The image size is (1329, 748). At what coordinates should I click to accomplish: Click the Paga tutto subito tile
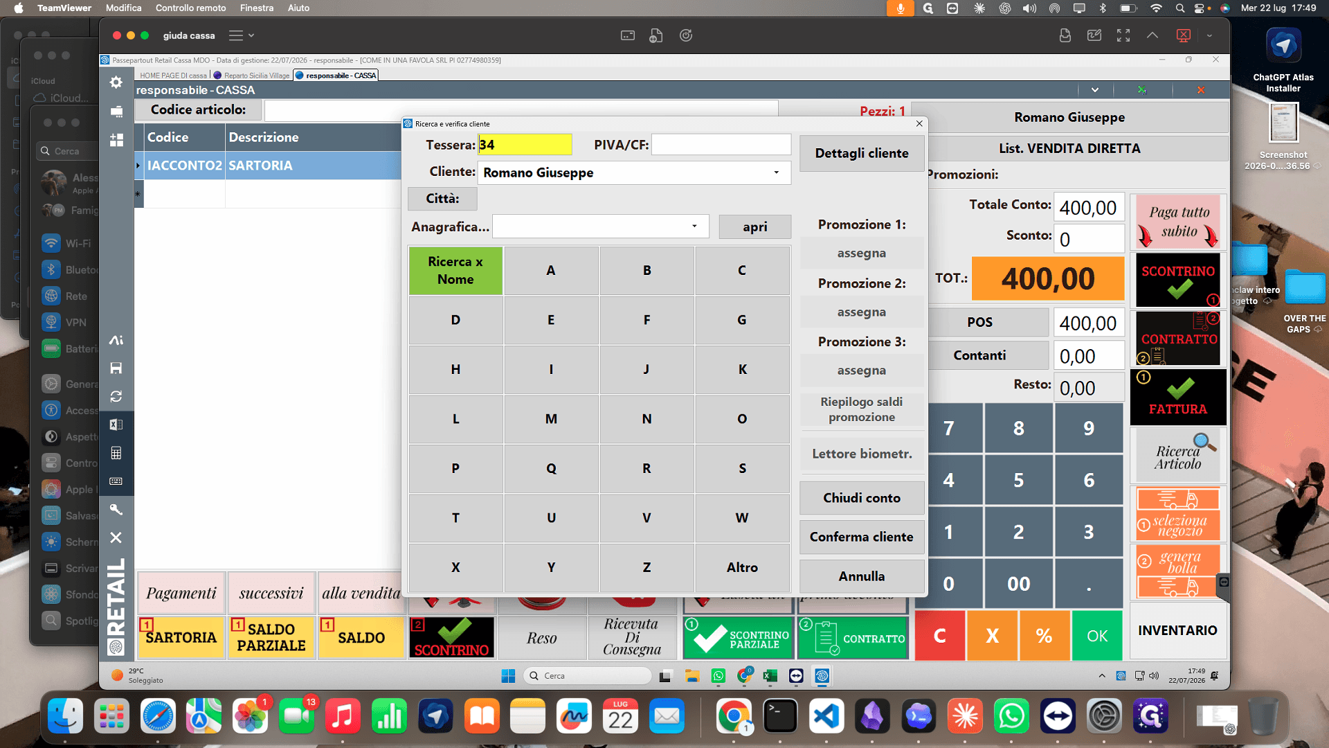coord(1178,222)
